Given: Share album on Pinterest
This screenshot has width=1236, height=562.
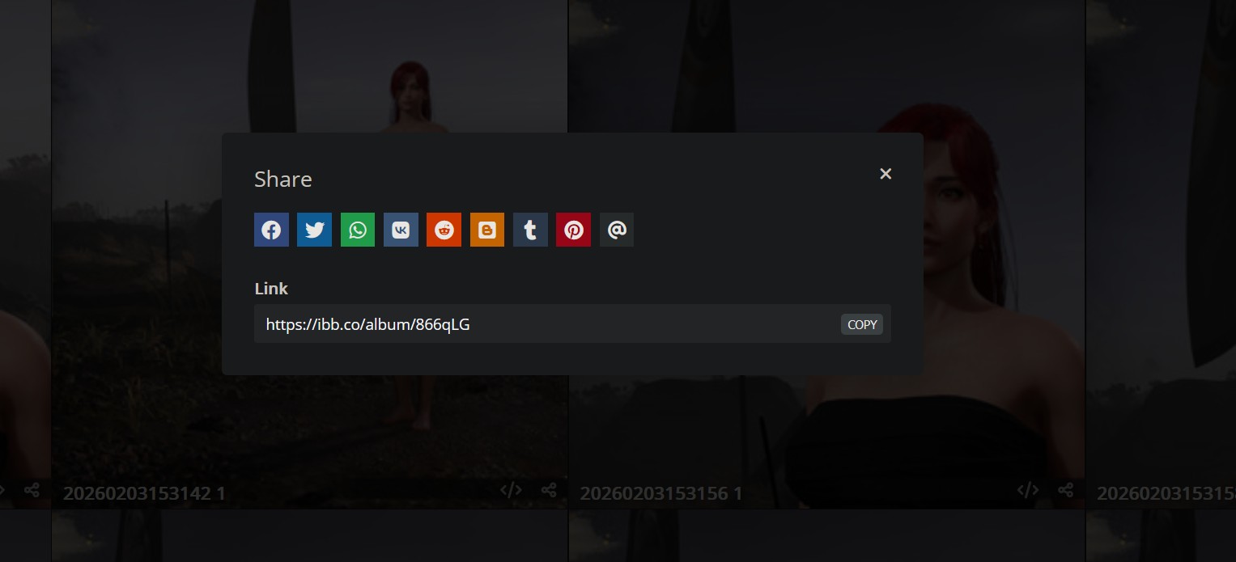Looking at the screenshot, I should 573,230.
